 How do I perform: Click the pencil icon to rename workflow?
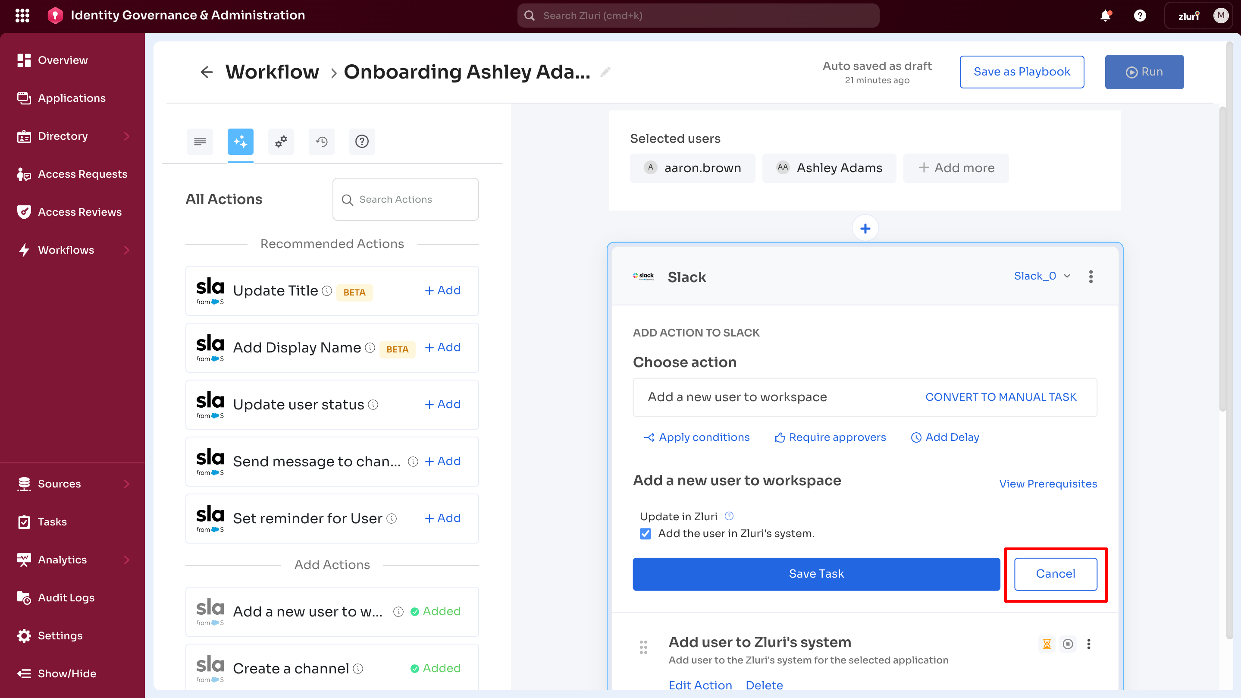tap(605, 72)
